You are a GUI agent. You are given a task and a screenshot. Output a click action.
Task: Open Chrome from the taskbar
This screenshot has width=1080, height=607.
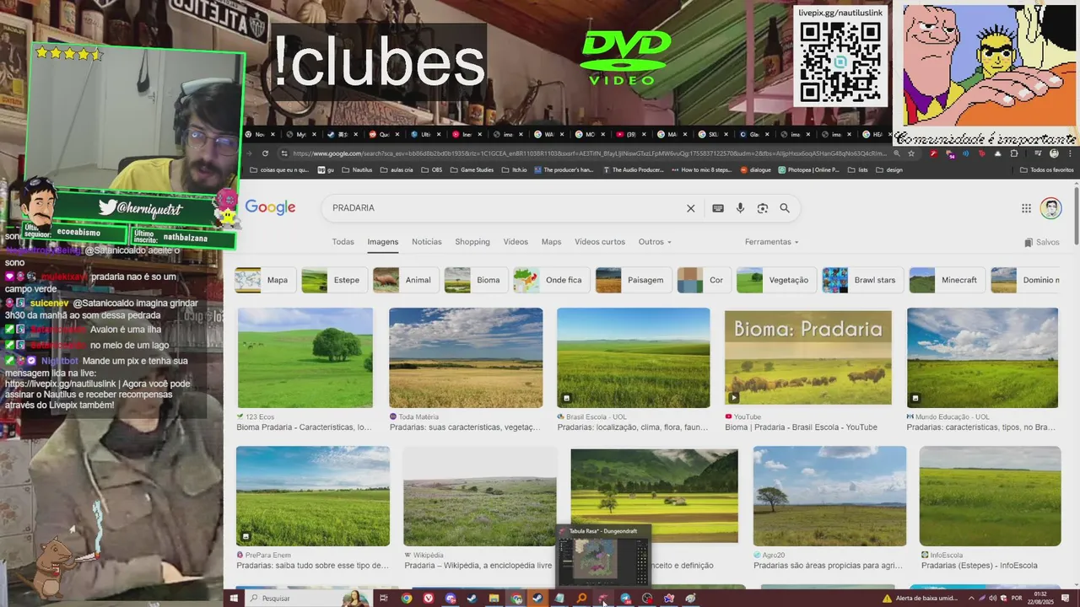pyautogui.click(x=407, y=599)
